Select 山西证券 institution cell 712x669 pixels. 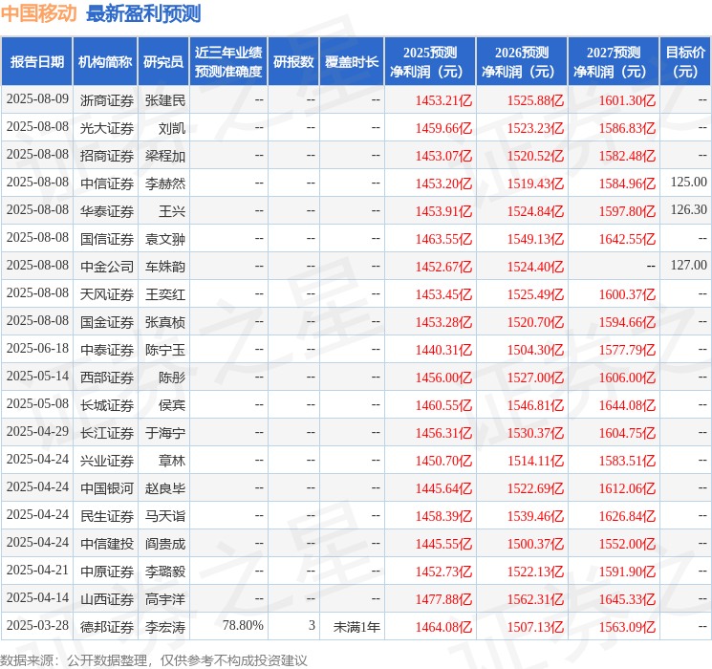107,599
